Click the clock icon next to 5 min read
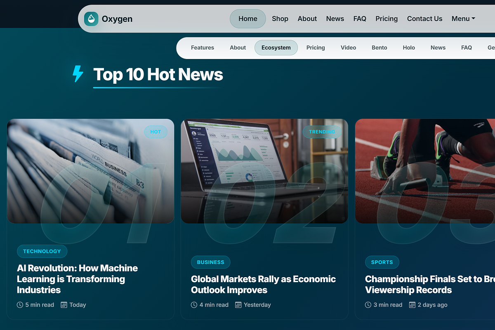 pos(20,305)
